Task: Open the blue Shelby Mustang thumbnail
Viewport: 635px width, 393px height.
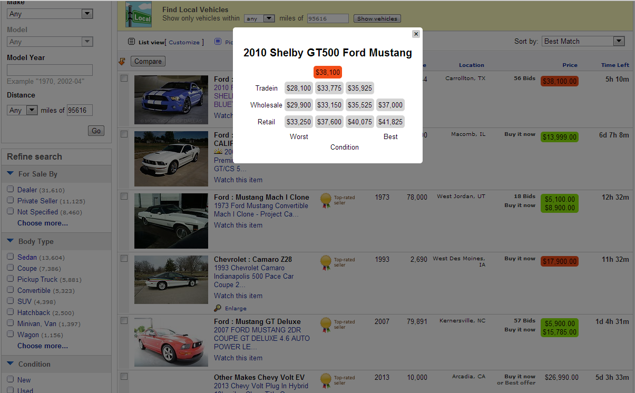Action: point(171,100)
